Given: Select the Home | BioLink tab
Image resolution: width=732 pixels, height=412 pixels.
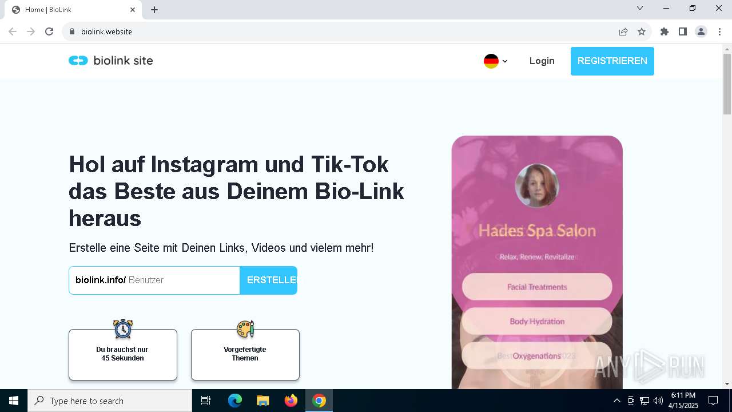Looking at the screenshot, I should pyautogui.click(x=73, y=10).
